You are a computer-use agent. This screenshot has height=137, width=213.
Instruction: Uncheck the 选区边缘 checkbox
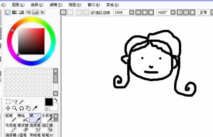[93, 13]
